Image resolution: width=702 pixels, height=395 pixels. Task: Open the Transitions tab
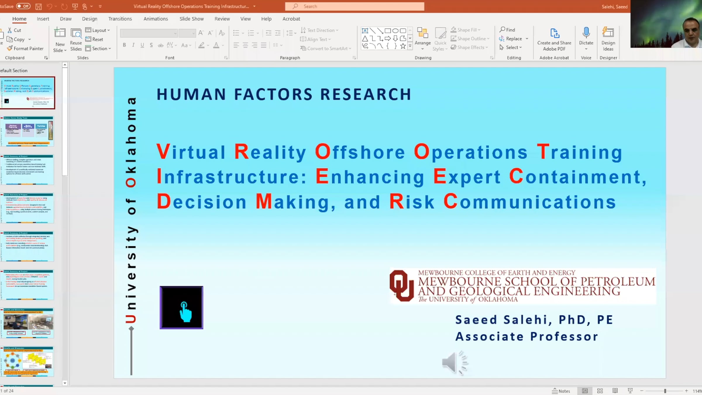click(x=120, y=19)
